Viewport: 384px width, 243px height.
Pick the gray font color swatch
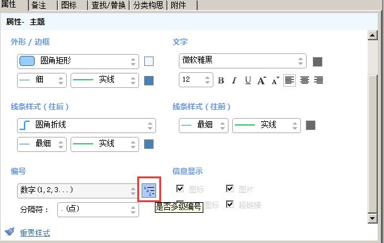(318, 62)
